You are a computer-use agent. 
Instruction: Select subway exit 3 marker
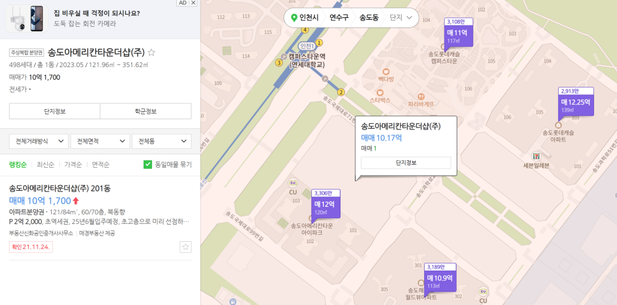tap(279, 63)
